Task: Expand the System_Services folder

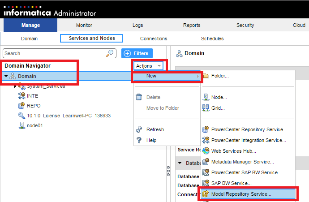Action: click(15, 86)
